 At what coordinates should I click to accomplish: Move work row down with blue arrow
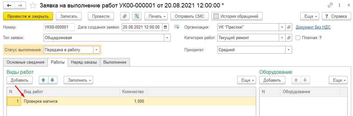[x=52, y=80]
